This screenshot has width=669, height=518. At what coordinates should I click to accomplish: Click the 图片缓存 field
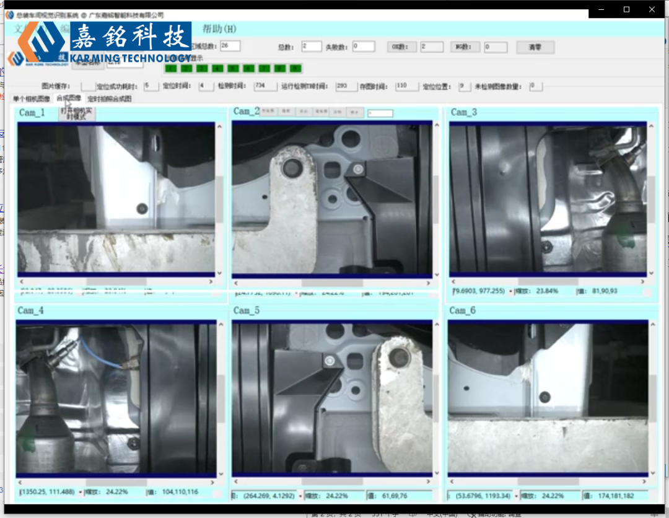pyautogui.click(x=89, y=86)
